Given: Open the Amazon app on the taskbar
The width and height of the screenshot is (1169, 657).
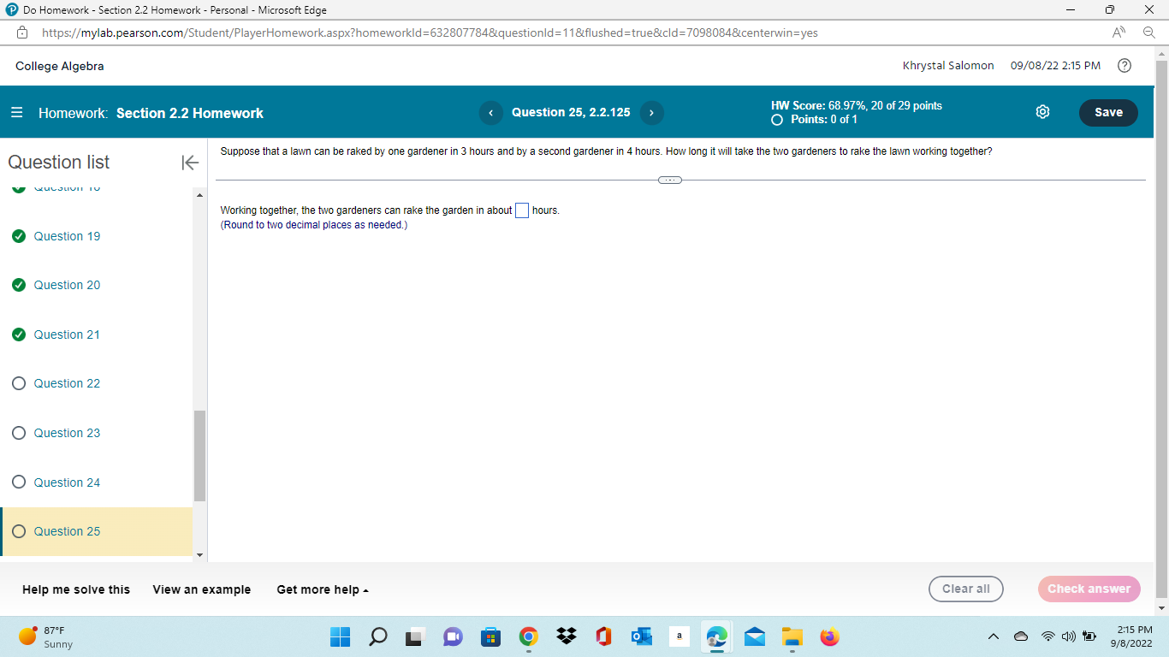Looking at the screenshot, I should (x=679, y=637).
